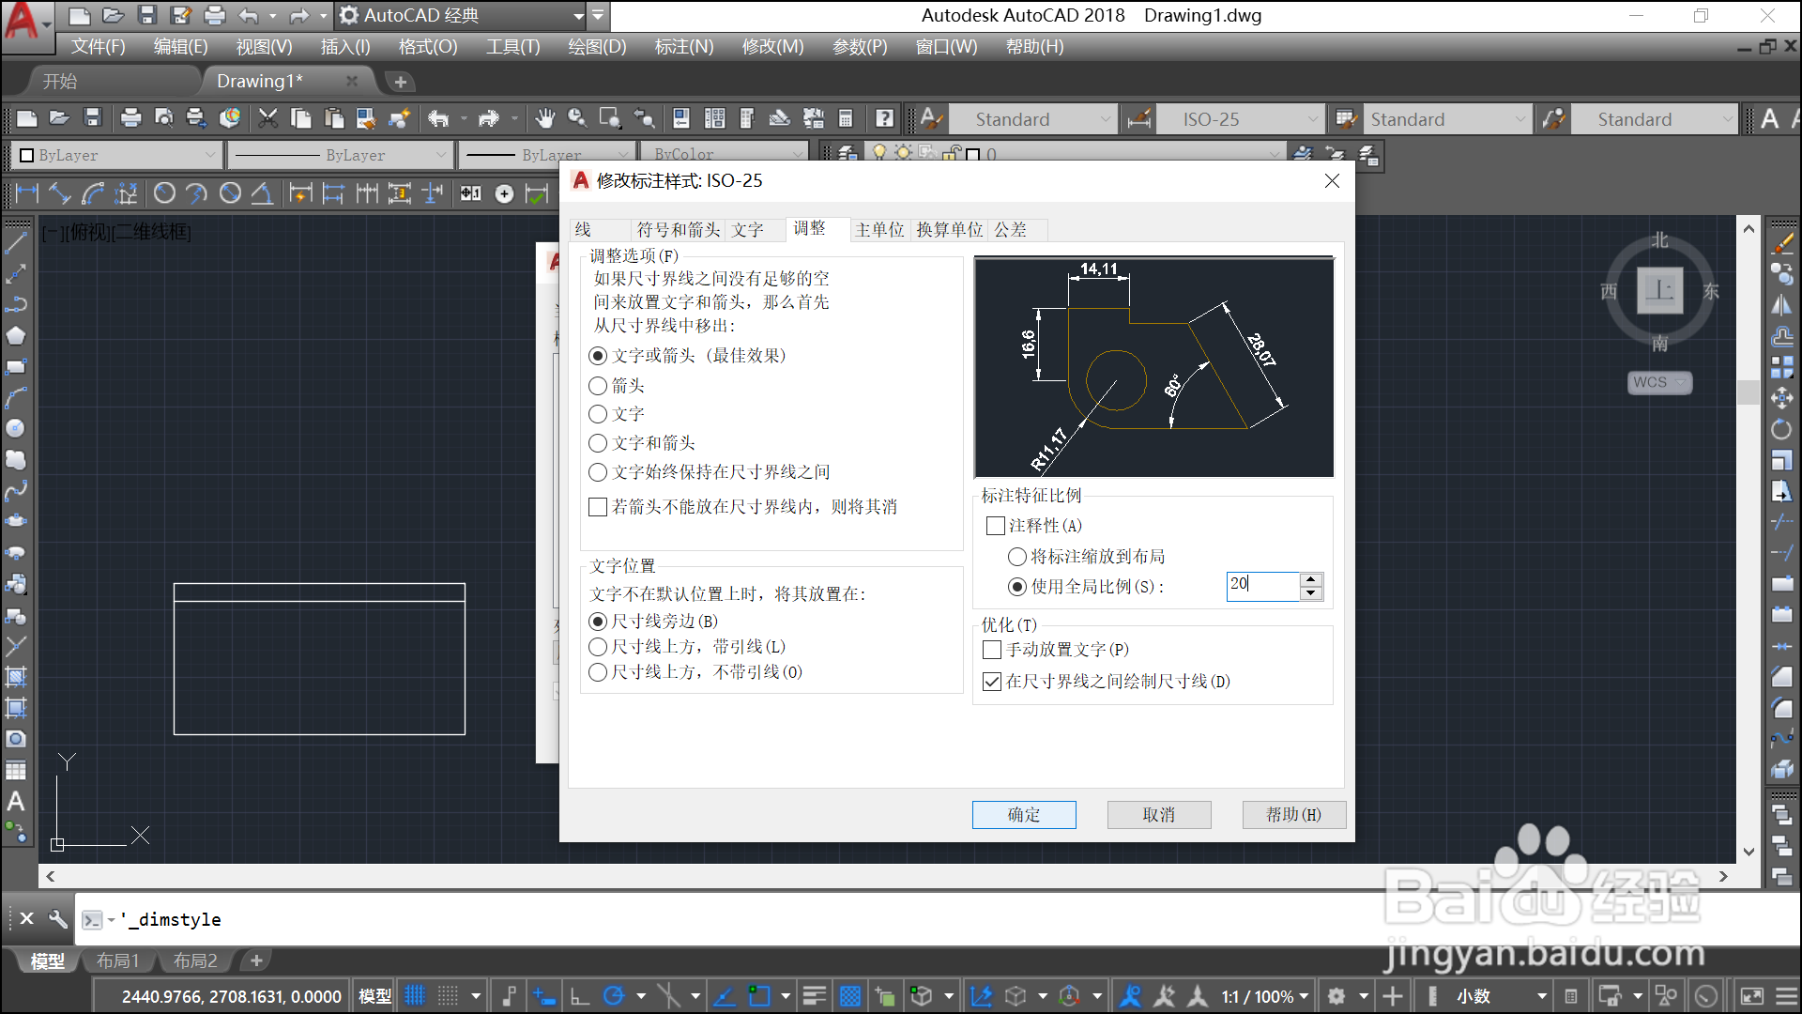Click the Angular dimension tool

click(x=262, y=193)
